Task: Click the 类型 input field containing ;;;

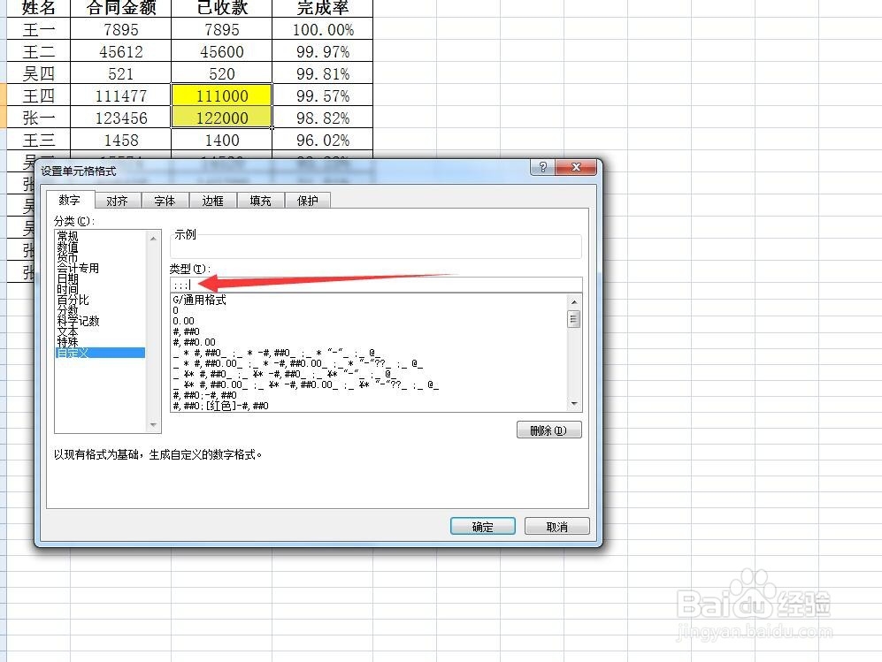Action: (x=372, y=284)
